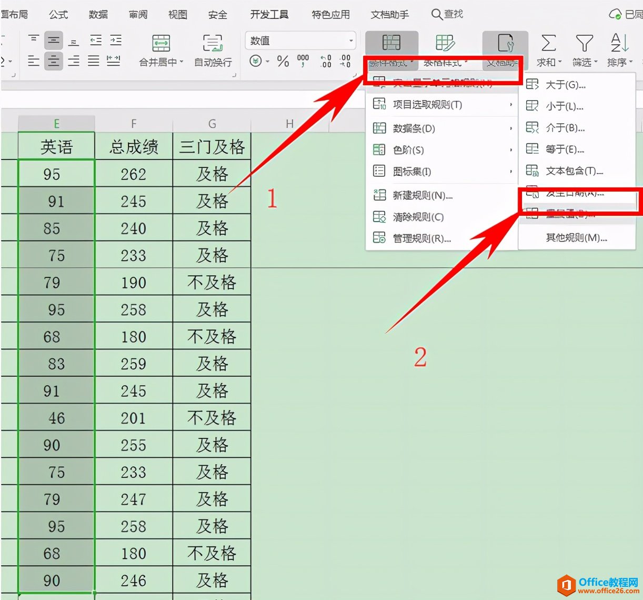Click the increase decimal places icon

coord(326,61)
